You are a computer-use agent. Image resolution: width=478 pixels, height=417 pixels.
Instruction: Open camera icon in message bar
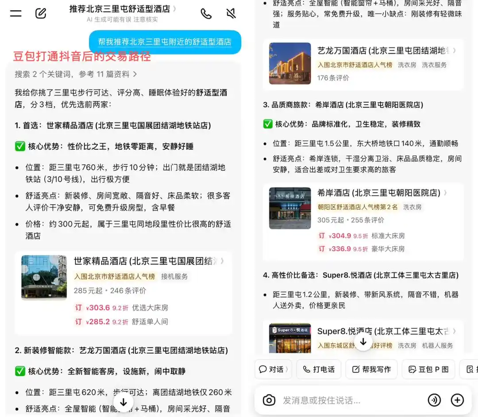click(269, 400)
